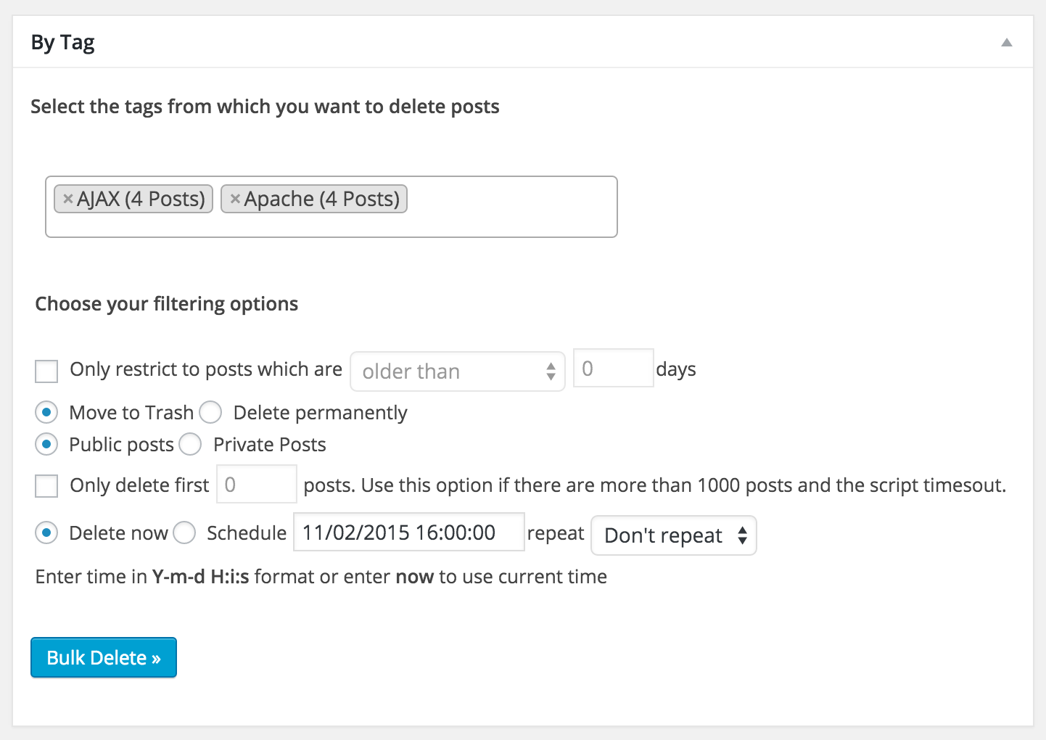Open the 'Don't repeat' dropdown
This screenshot has height=740, width=1046.
(x=674, y=535)
